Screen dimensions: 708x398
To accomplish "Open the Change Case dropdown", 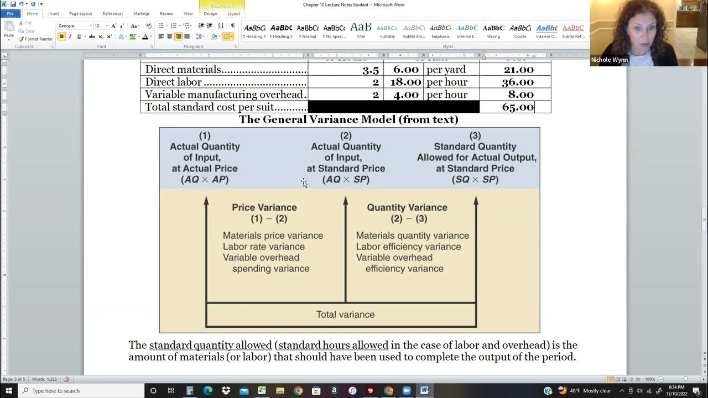I will coord(134,26).
